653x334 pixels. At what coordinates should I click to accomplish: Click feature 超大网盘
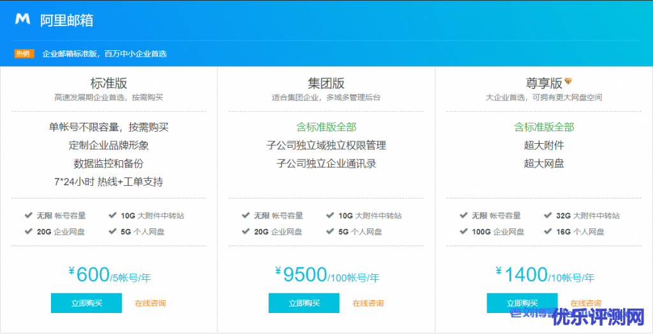544,164
